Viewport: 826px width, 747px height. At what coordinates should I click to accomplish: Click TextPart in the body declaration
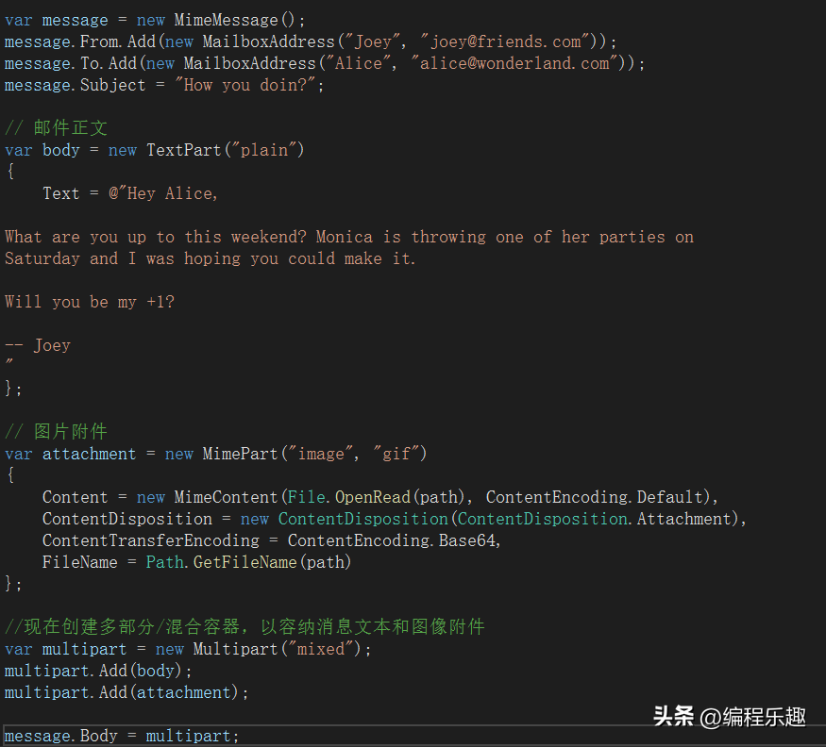[184, 150]
